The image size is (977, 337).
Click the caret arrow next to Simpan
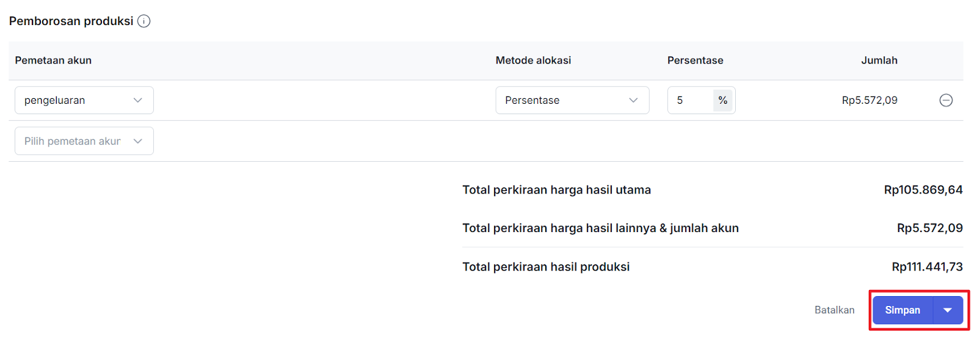948,310
